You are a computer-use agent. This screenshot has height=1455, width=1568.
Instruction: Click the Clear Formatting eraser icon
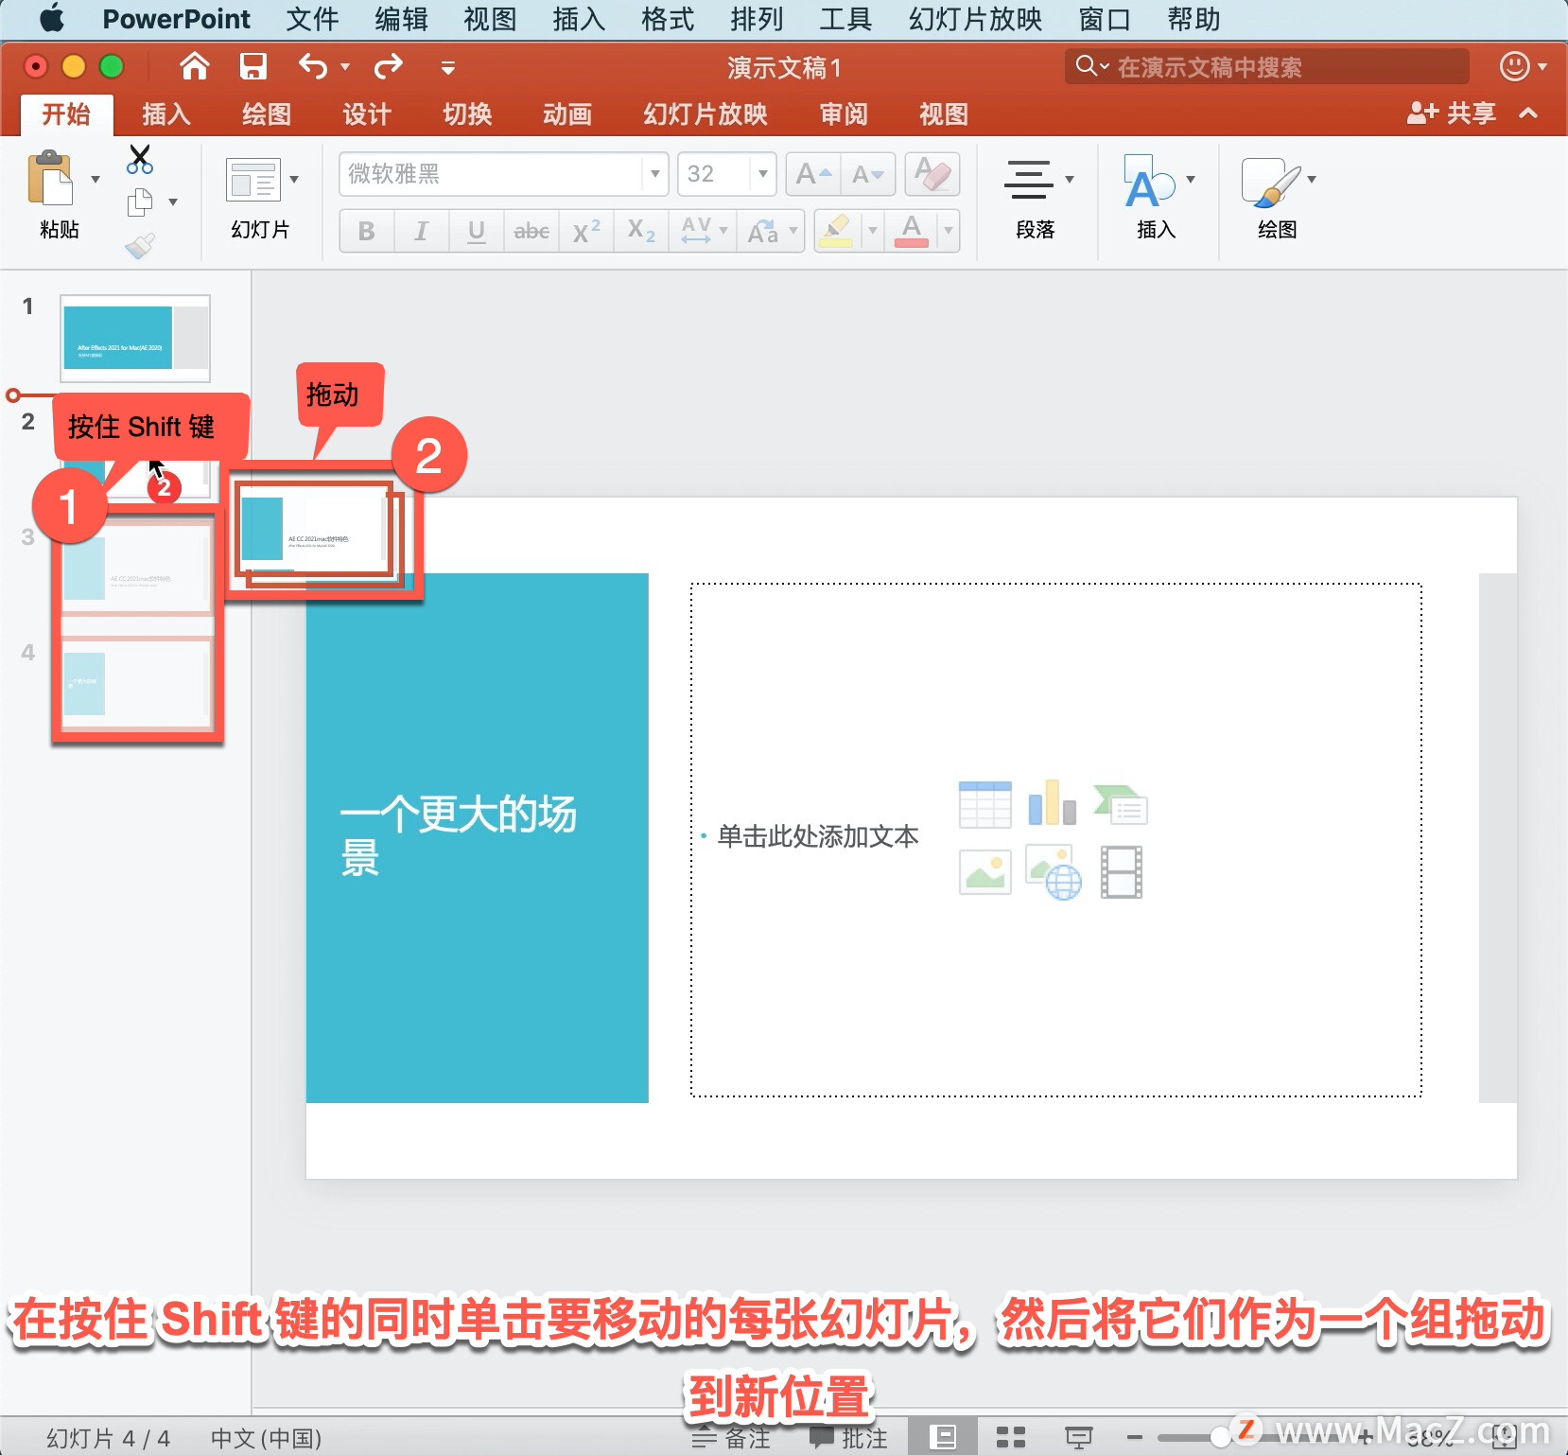[932, 174]
